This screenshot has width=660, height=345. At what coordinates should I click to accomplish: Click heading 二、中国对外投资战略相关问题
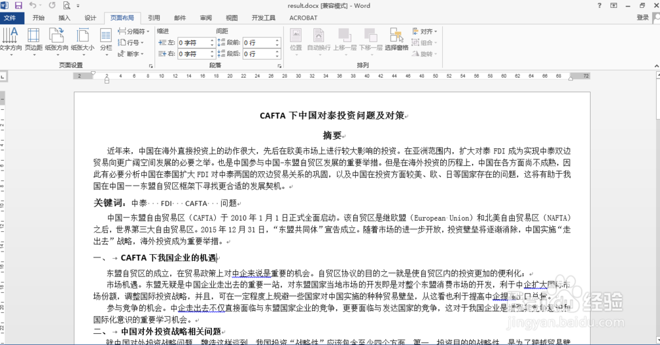click(x=158, y=332)
